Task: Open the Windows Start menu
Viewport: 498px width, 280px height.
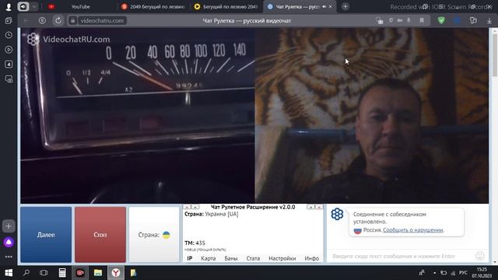Action: (x=9, y=273)
